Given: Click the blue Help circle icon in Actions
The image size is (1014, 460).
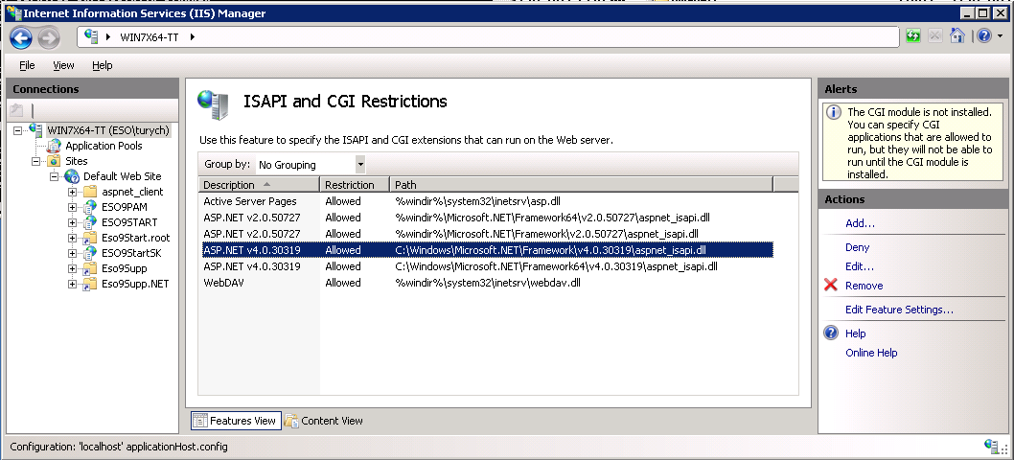Looking at the screenshot, I should point(831,333).
